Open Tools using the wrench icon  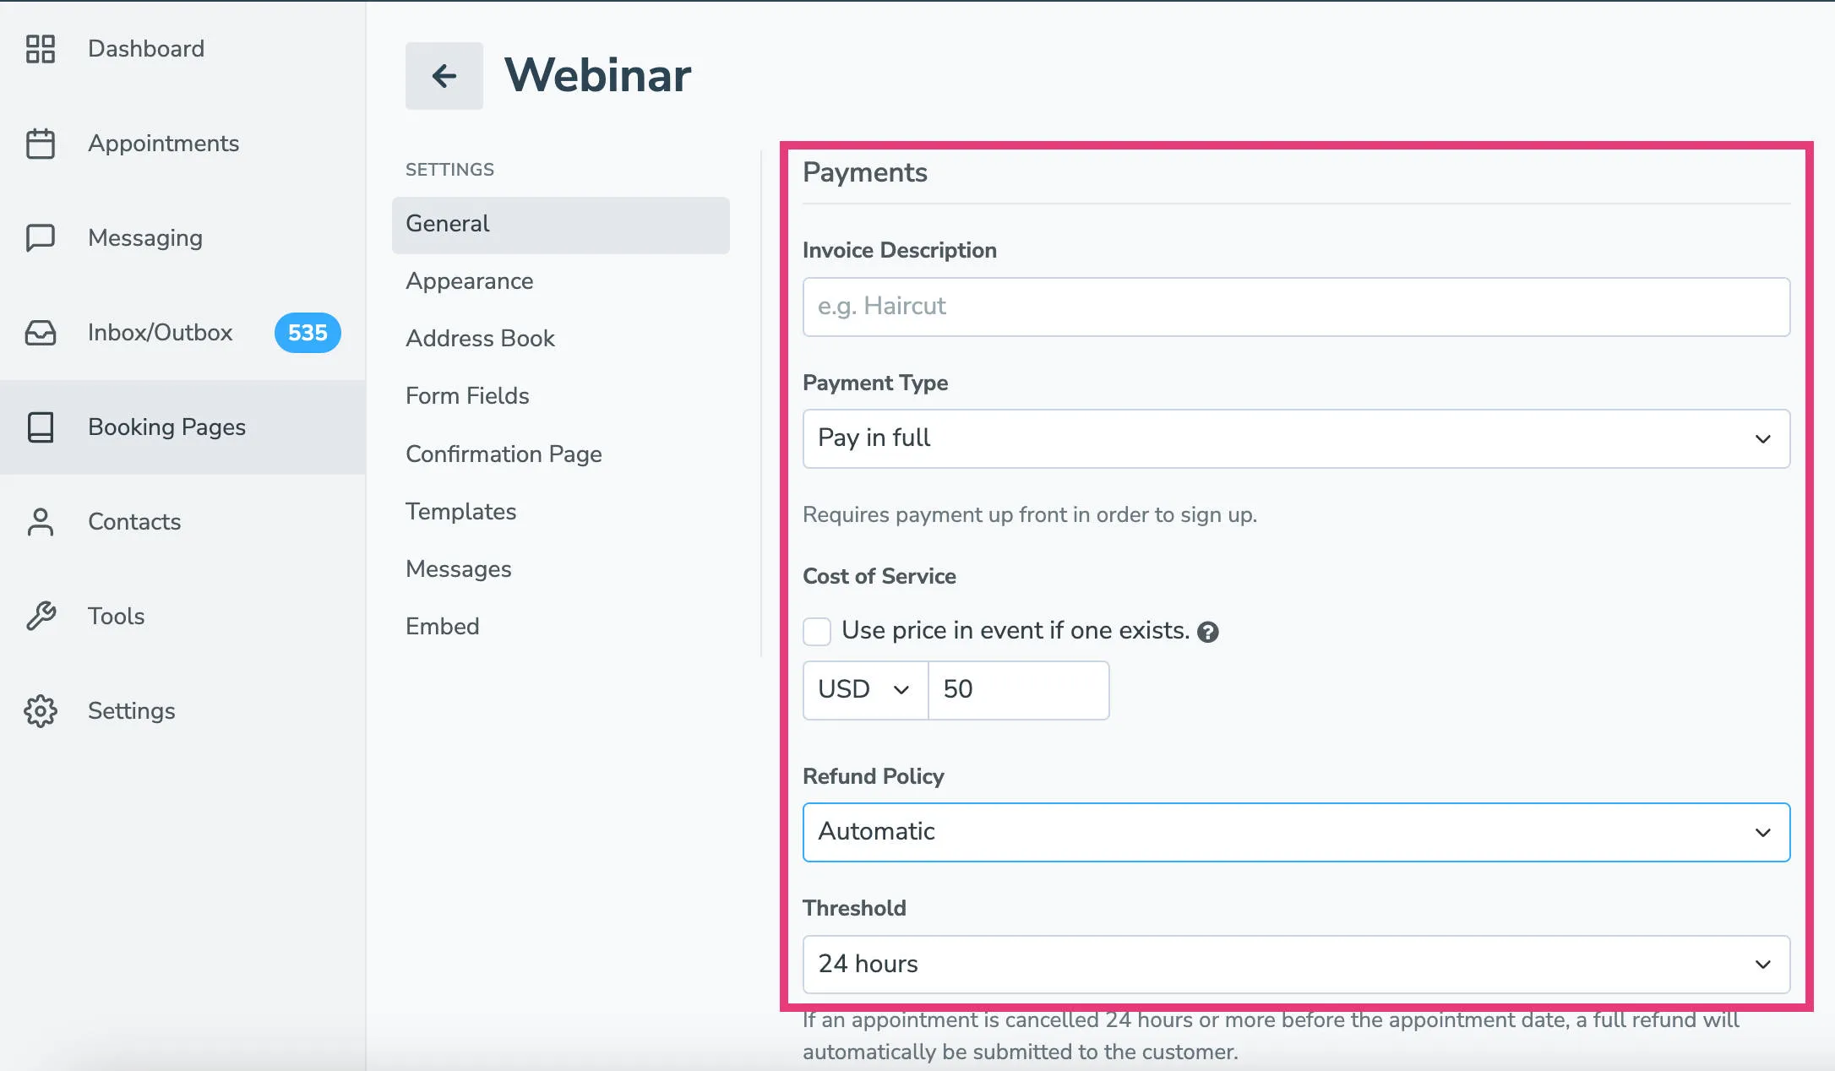pyautogui.click(x=41, y=616)
